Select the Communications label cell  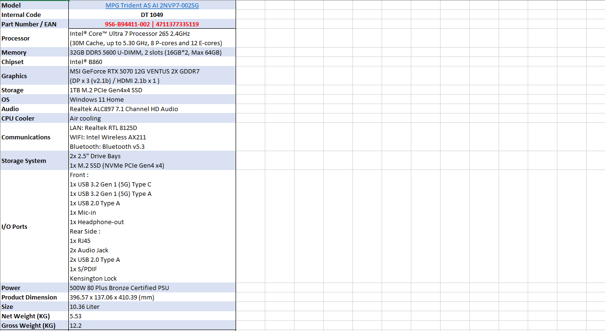tap(34, 137)
